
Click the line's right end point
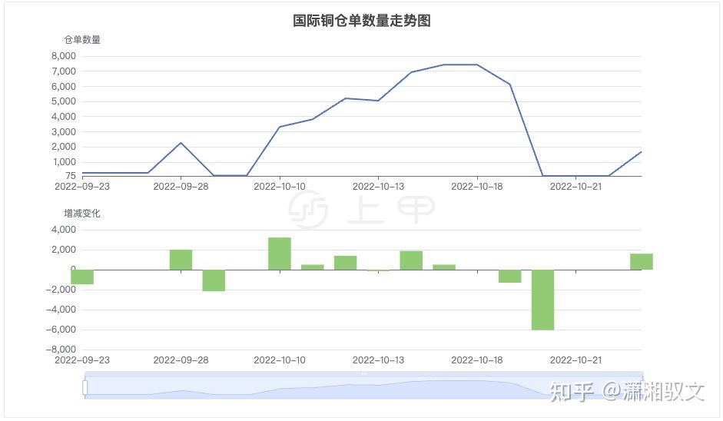[641, 152]
